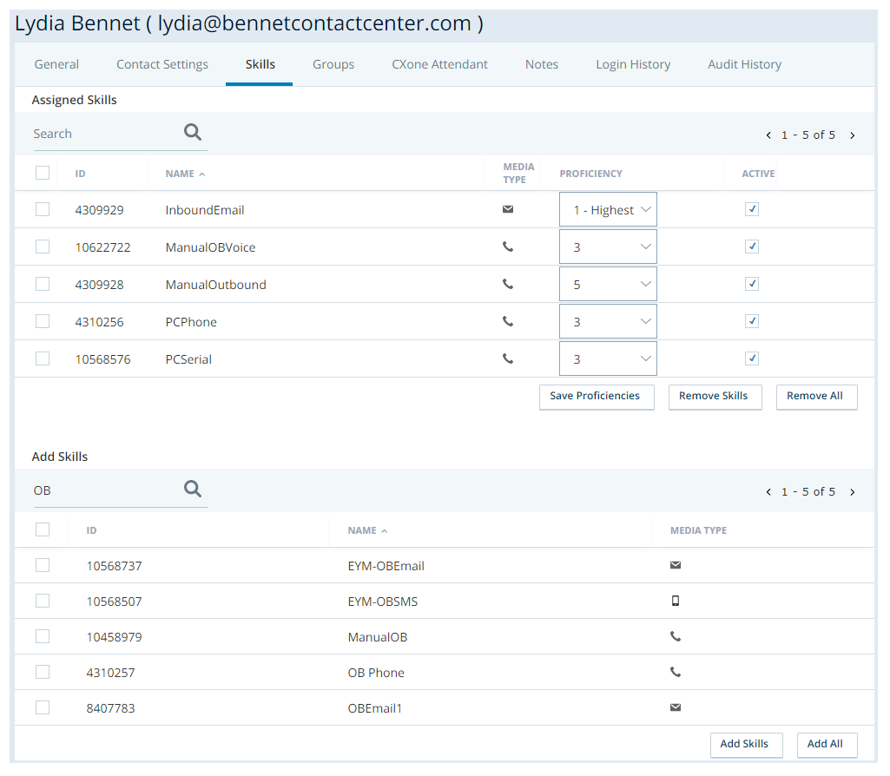View the Login History tab
890x776 pixels.
point(633,64)
